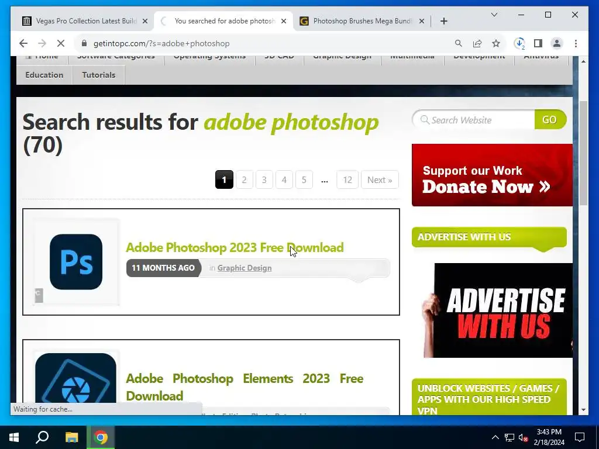This screenshot has height=449, width=599.
Task: Select the 'You searched for adobe photoshop' tab
Action: coord(224,21)
